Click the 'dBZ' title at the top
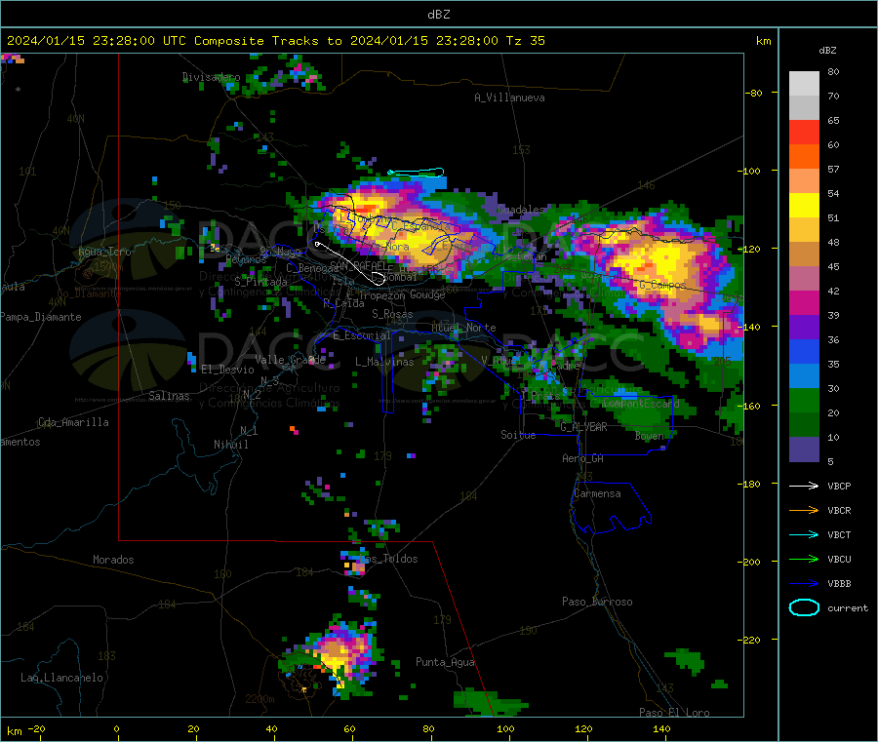Image resolution: width=878 pixels, height=742 pixels. (438, 15)
